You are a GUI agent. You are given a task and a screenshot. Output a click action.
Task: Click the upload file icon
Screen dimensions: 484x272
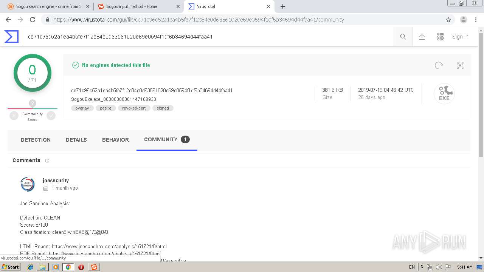[x=422, y=37]
